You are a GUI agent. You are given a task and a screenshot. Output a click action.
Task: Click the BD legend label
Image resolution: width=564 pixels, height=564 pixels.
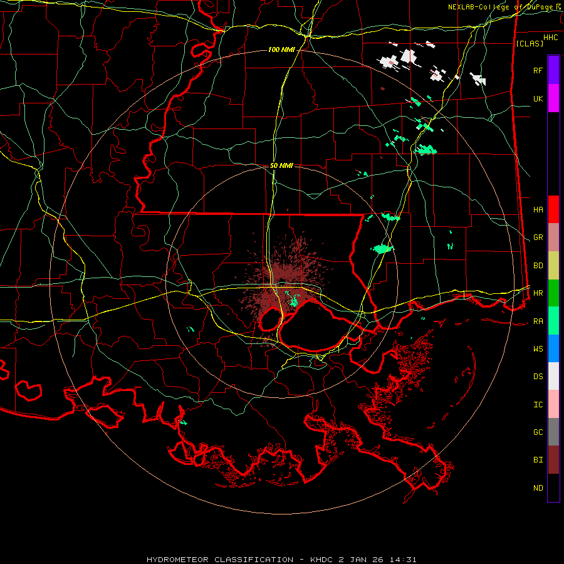[x=538, y=266]
